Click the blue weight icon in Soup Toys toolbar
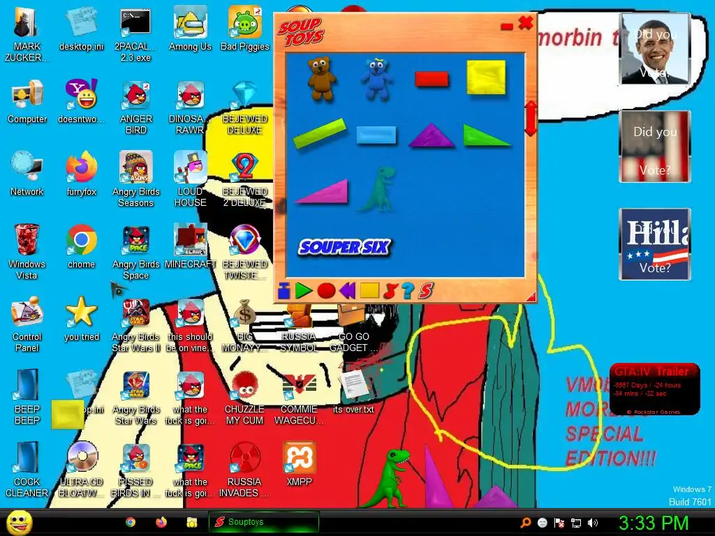Screen dimensions: 715x536 point(283,290)
